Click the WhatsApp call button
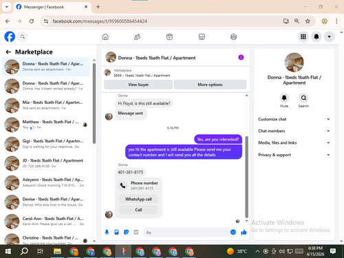 138,199
